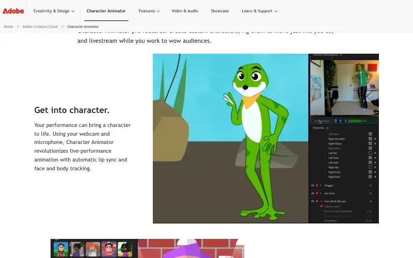Go to the Showcase page
This screenshot has height=258, width=413.
tap(220, 11)
